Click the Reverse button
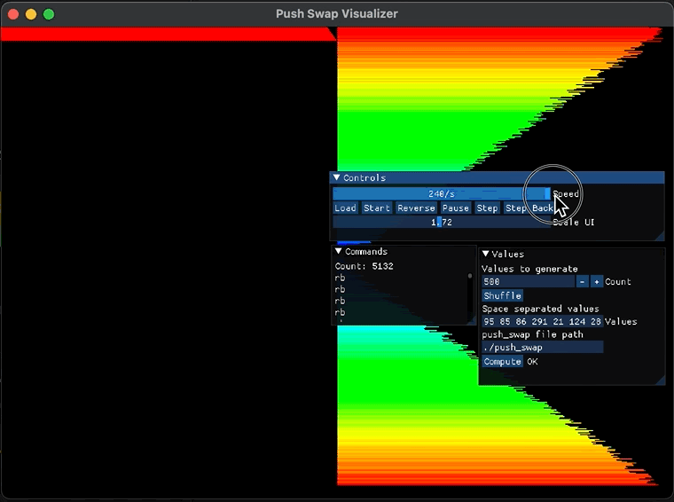Image resolution: width=674 pixels, height=502 pixels. [x=416, y=208]
